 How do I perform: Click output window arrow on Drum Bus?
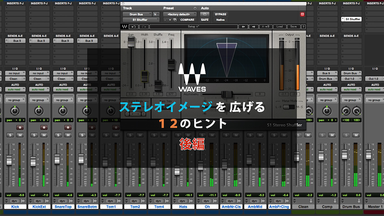pos(359,201)
